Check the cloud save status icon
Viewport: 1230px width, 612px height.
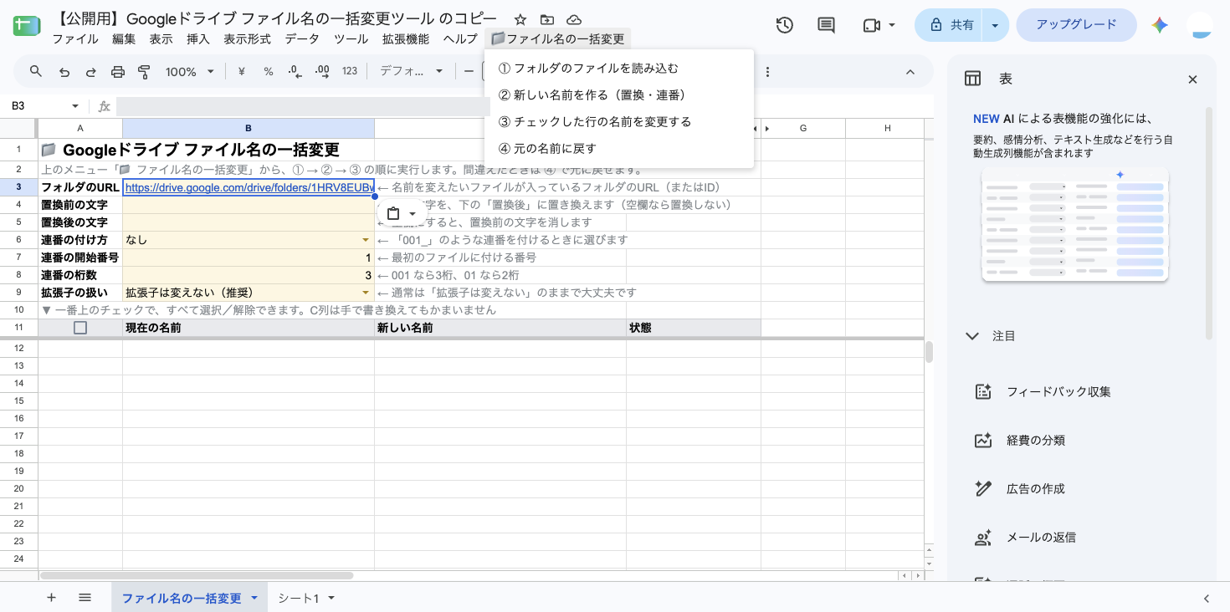click(574, 19)
